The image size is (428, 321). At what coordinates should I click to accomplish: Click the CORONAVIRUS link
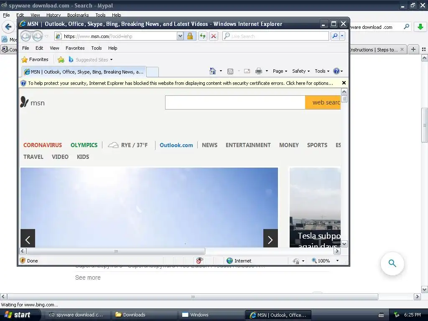pyautogui.click(x=43, y=145)
